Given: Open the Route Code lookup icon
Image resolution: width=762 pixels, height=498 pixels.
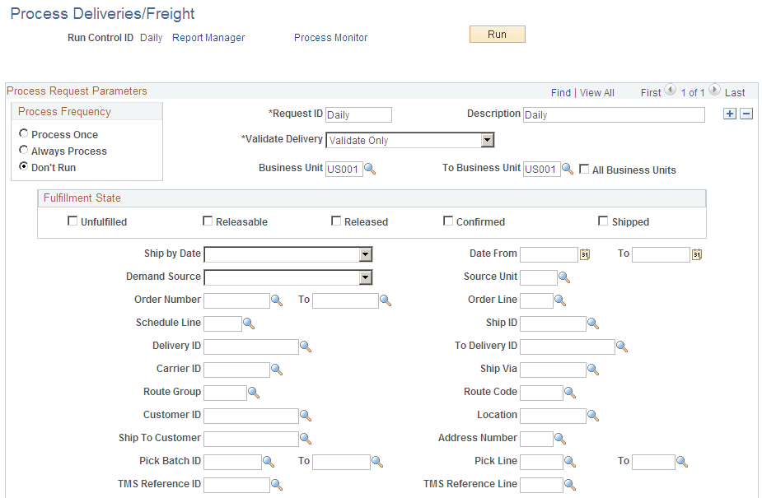Looking at the screenshot, I should click(x=568, y=393).
